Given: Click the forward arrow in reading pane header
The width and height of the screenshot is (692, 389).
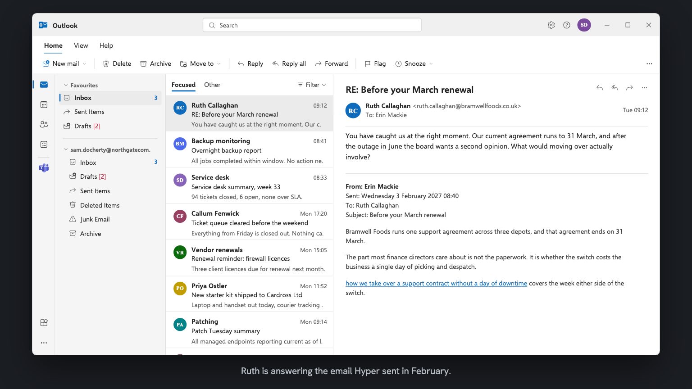Looking at the screenshot, I should tap(629, 88).
